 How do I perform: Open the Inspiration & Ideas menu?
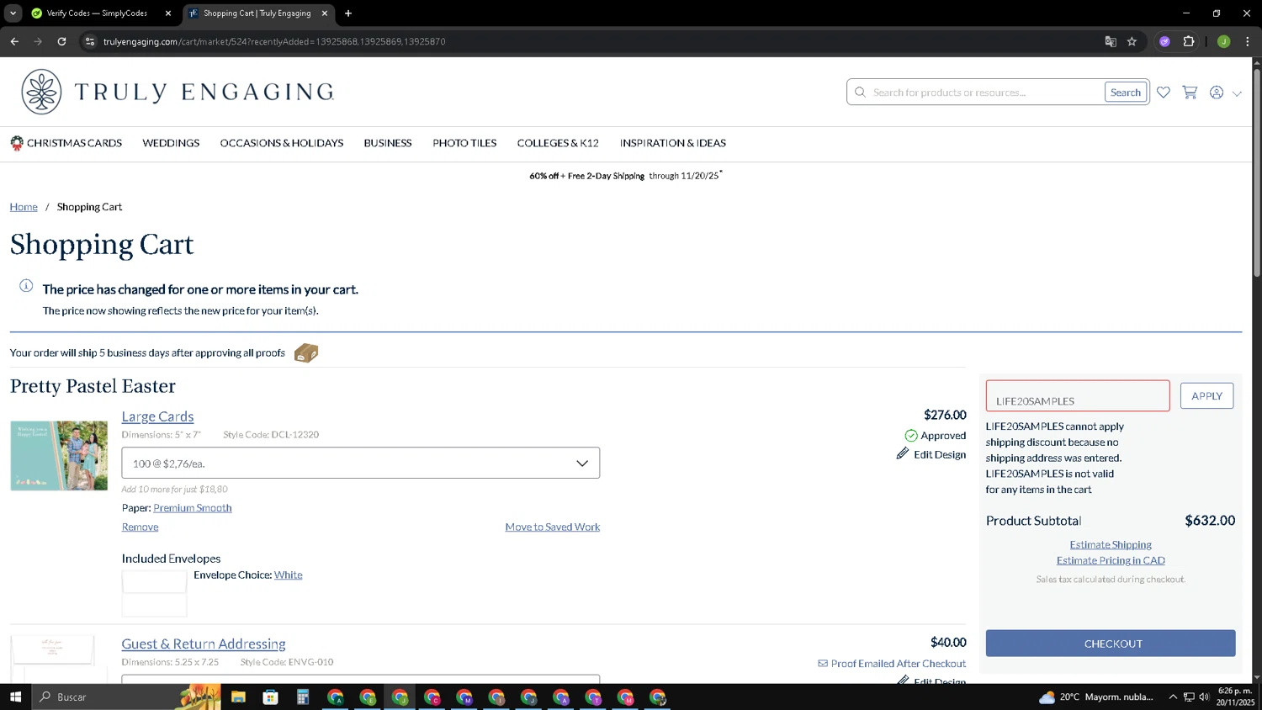(x=673, y=143)
